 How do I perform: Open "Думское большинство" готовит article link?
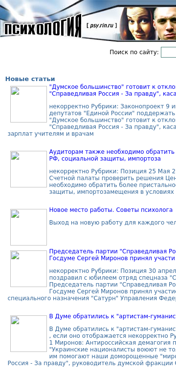(112, 90)
